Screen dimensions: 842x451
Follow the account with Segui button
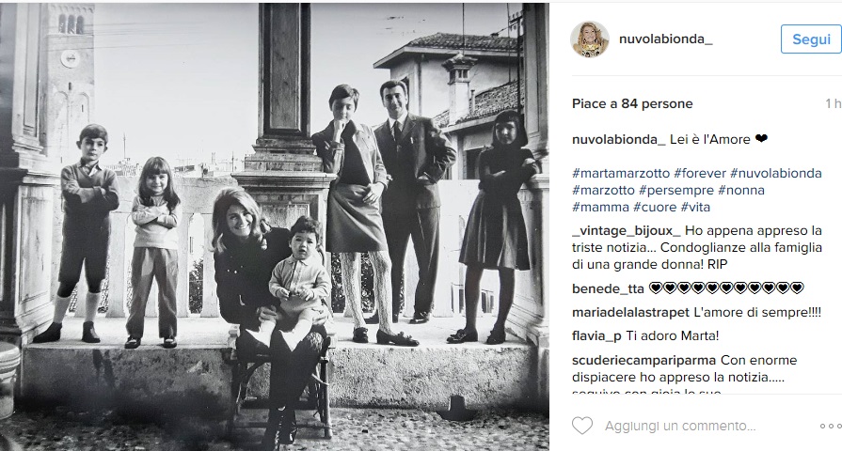coord(811,39)
